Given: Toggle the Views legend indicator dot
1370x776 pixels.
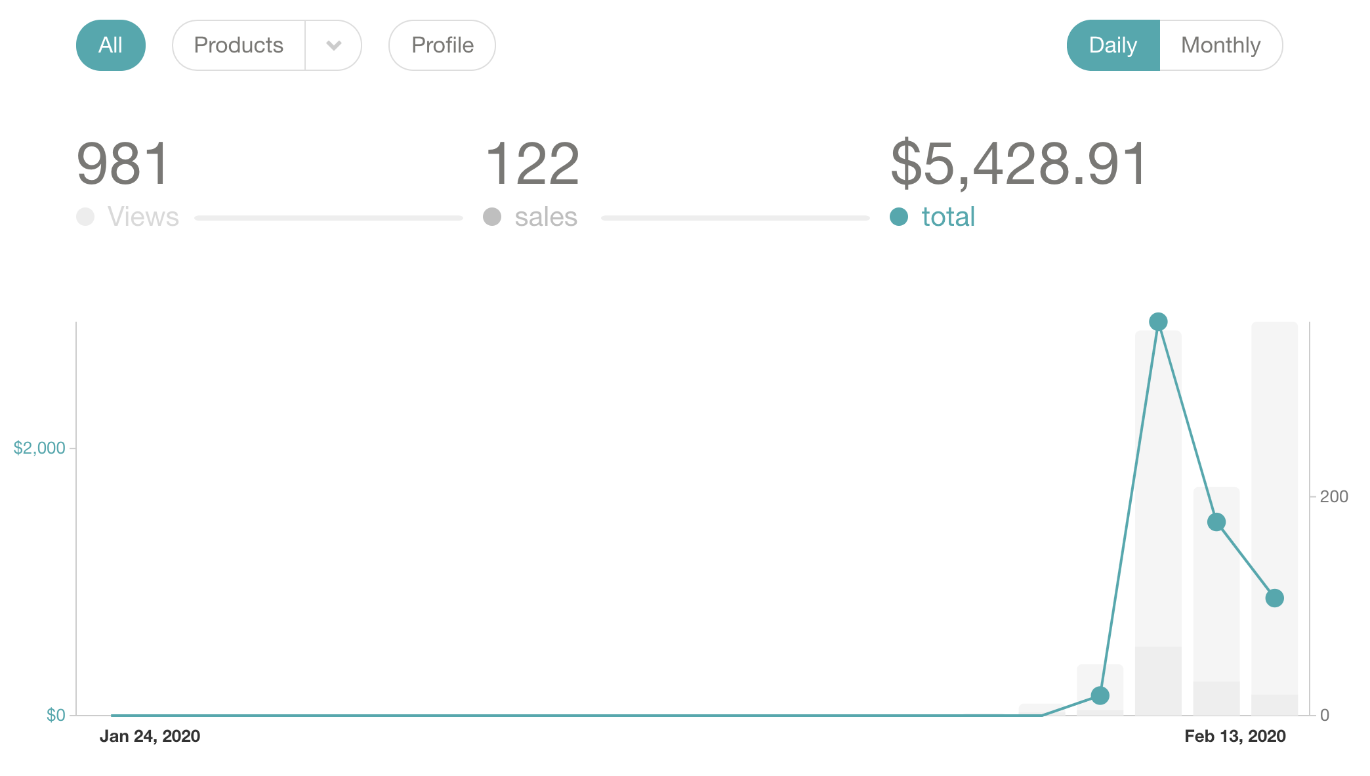Looking at the screenshot, I should 86,217.
